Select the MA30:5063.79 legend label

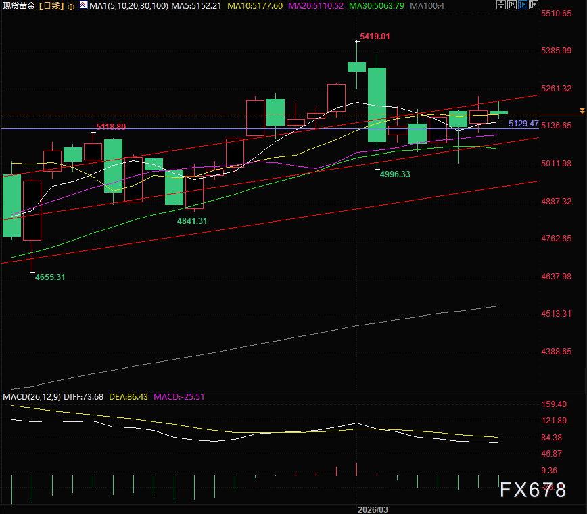pos(377,6)
